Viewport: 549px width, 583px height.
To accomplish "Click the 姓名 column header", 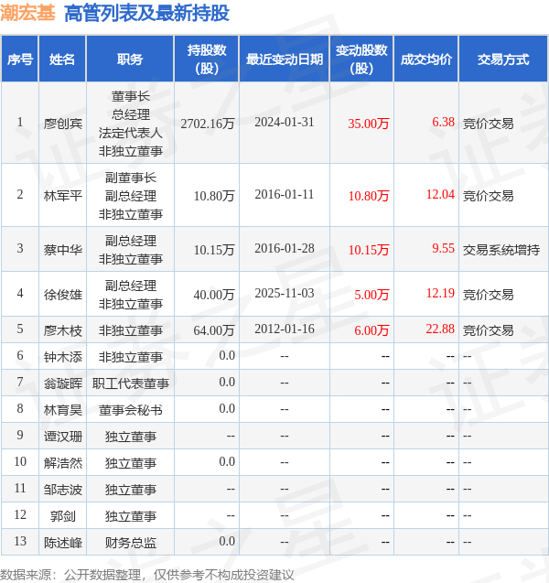I will point(62,59).
